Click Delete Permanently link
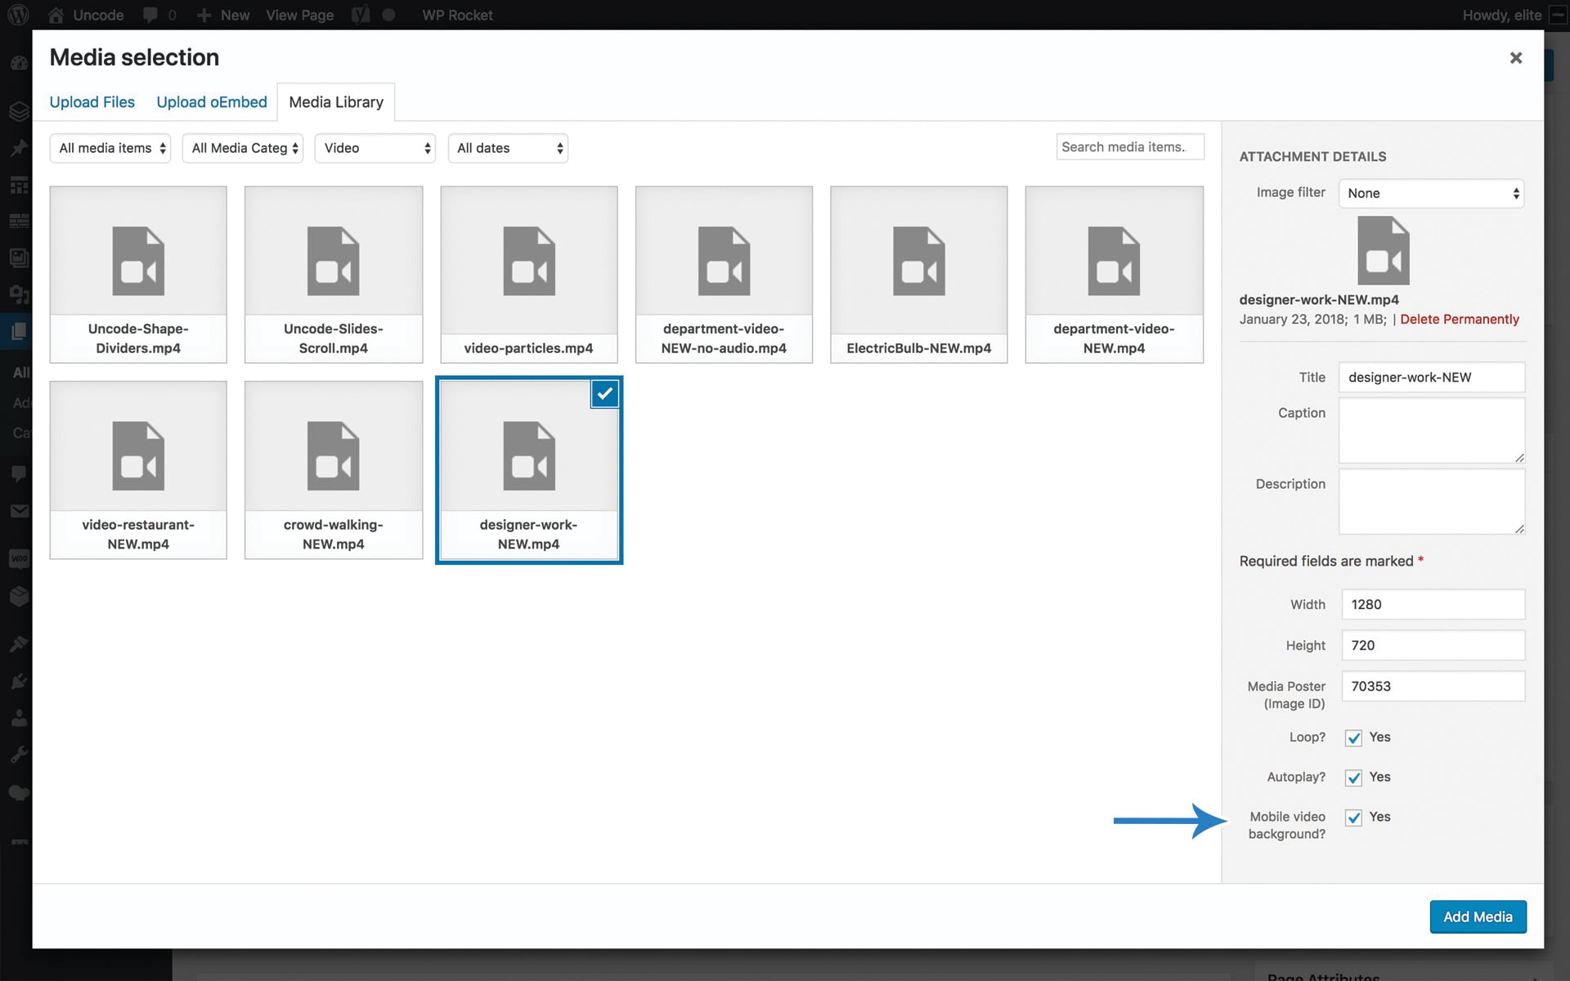 [1459, 320]
